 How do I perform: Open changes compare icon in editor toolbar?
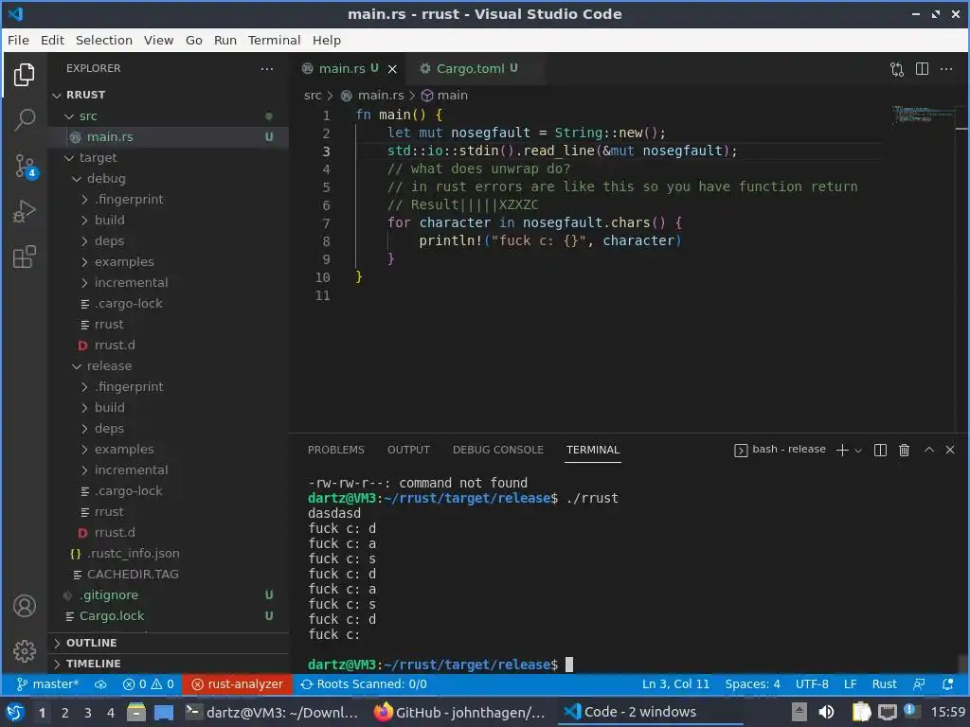[x=897, y=68]
